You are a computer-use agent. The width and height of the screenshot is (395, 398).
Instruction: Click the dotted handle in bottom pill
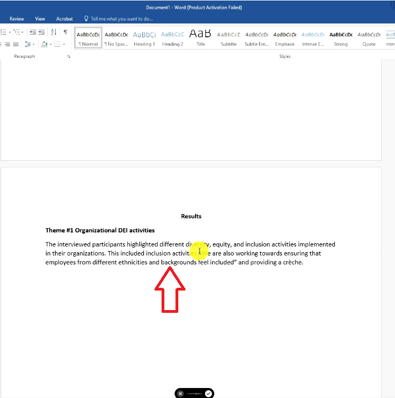pyautogui.click(x=194, y=394)
